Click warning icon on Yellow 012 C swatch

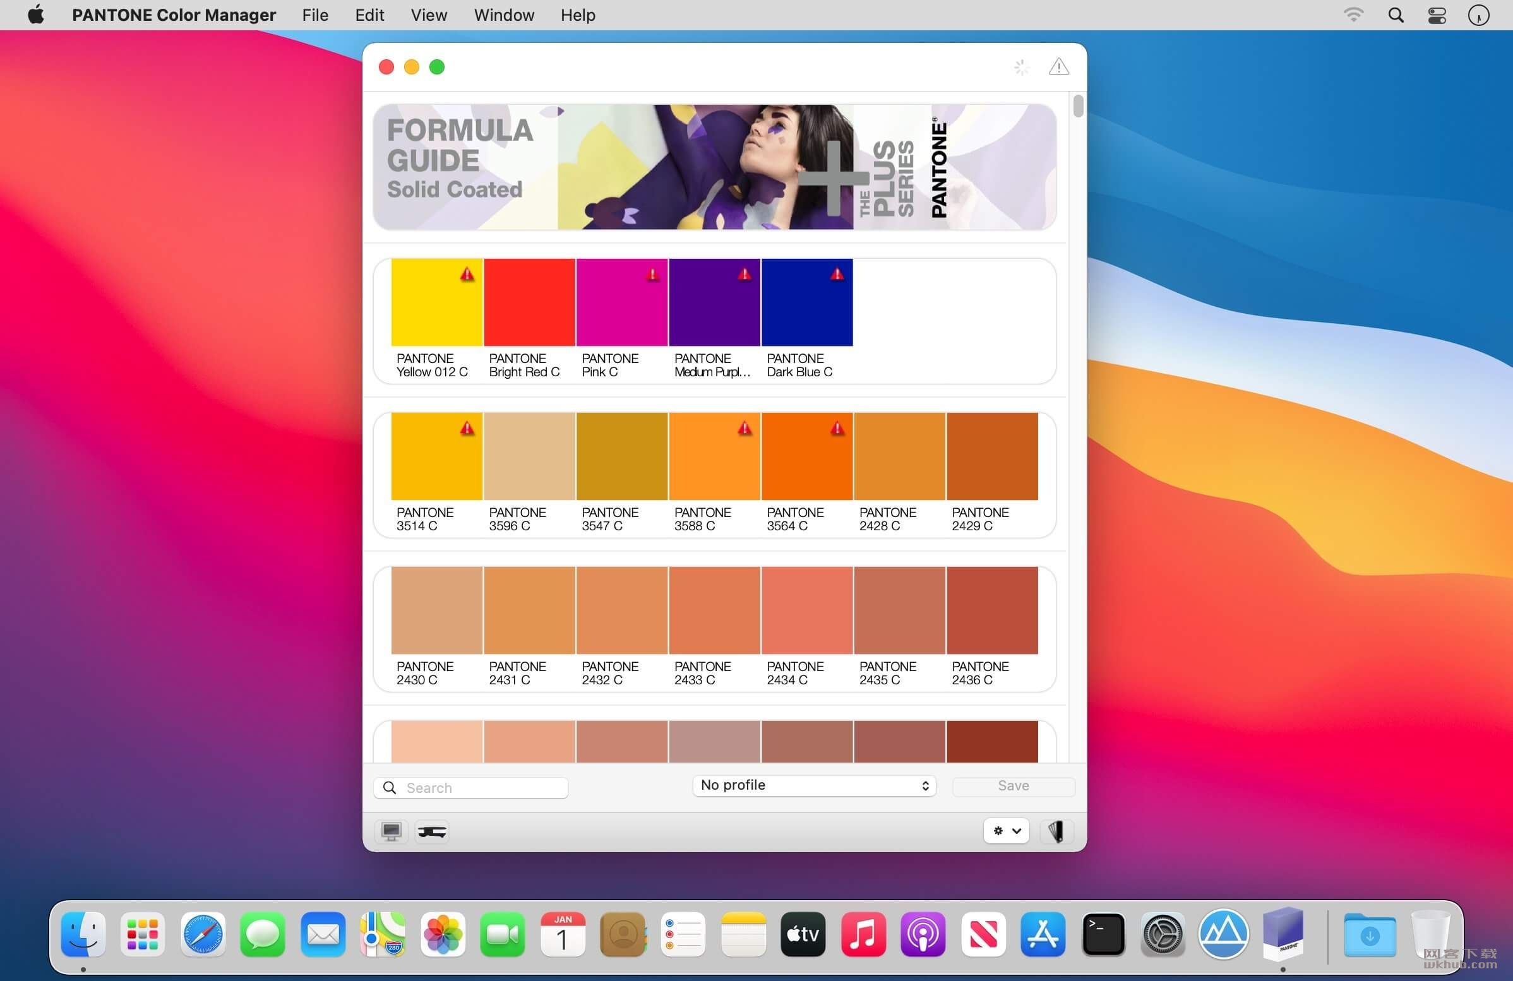coord(467,275)
